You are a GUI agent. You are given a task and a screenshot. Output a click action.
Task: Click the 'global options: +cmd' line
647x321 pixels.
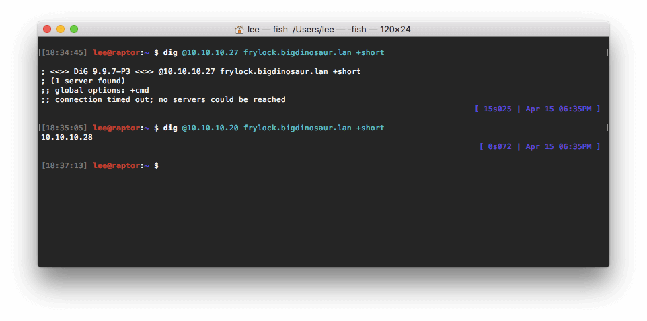click(95, 90)
